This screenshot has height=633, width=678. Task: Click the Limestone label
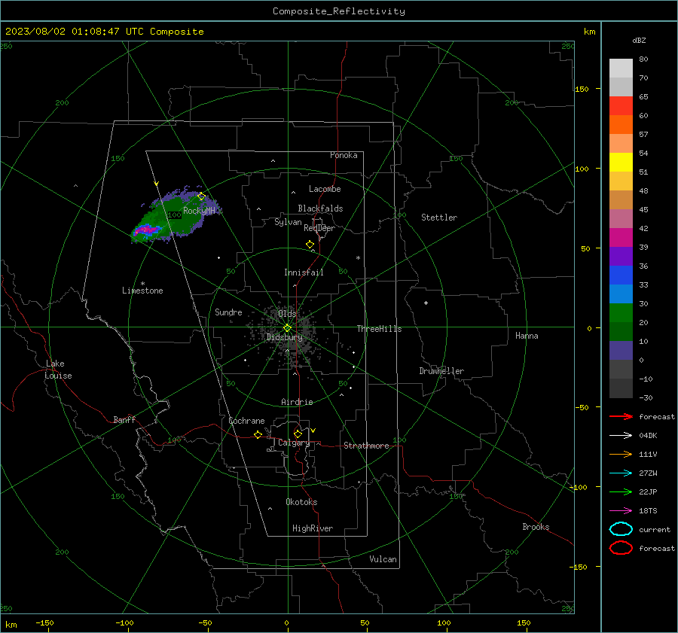pos(142,291)
